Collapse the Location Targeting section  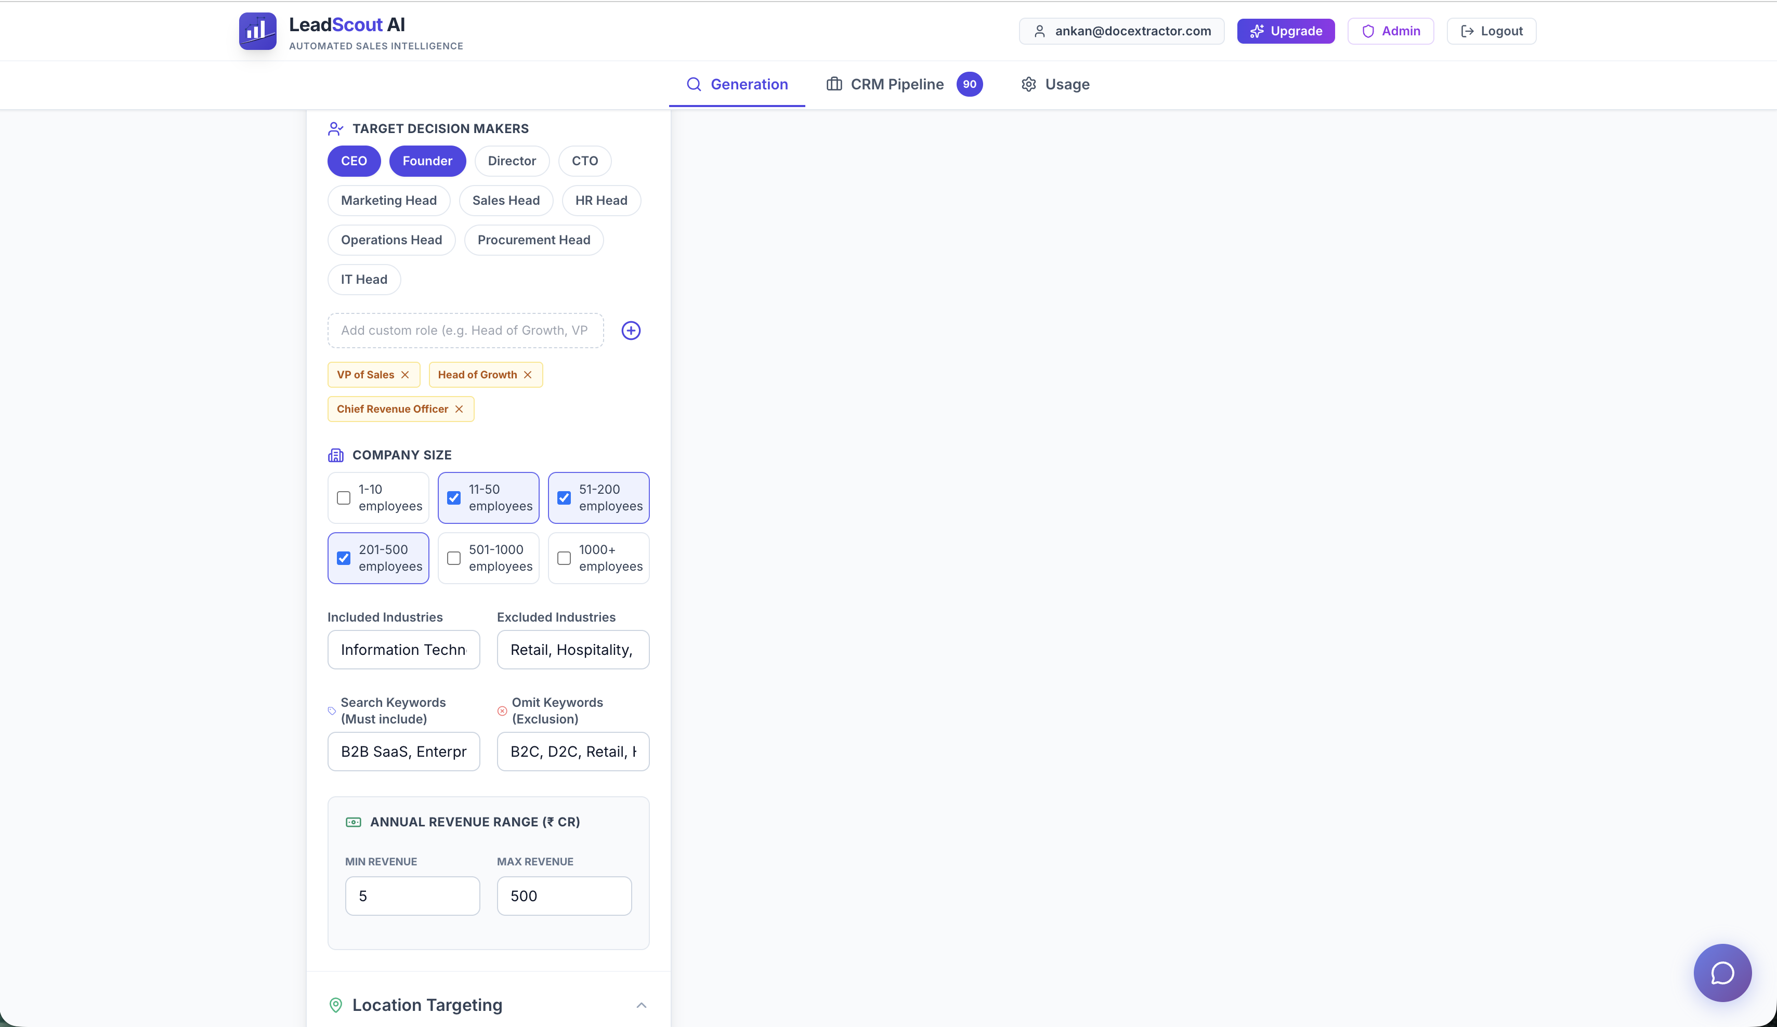point(642,1006)
